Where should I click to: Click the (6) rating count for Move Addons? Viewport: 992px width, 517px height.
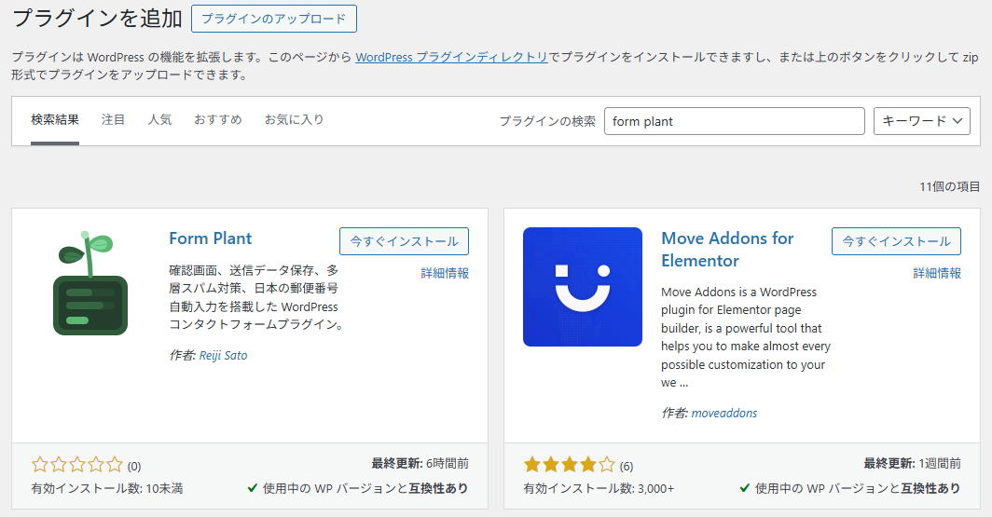click(x=627, y=467)
